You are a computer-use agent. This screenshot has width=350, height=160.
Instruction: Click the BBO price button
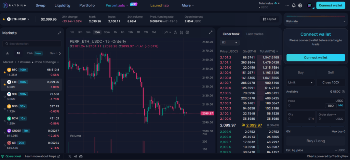coord(331,106)
